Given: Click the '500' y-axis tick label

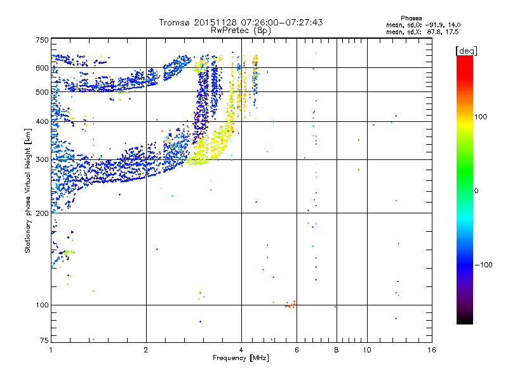Looking at the screenshot, I should pos(42,92).
